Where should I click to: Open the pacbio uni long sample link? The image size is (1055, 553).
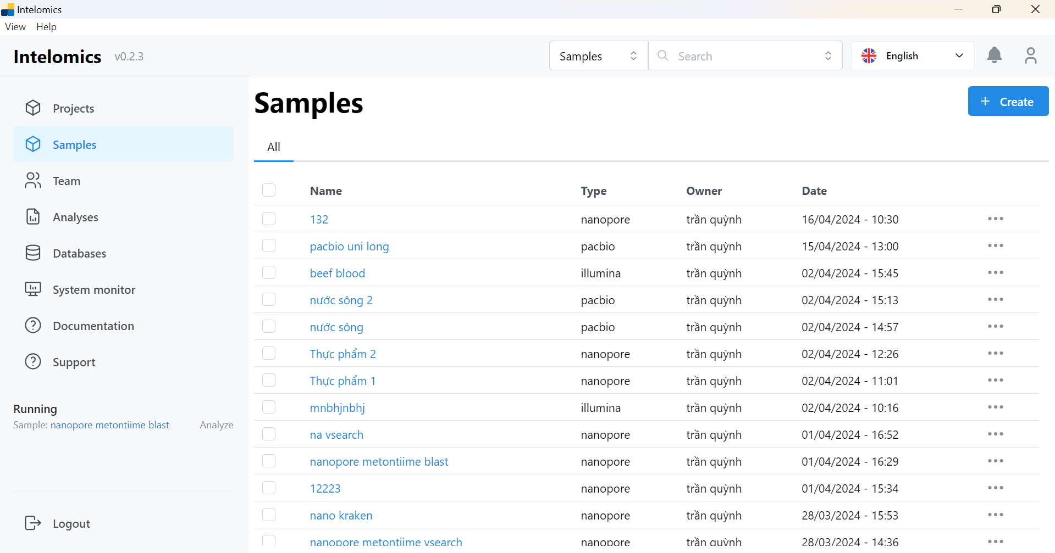coord(349,247)
